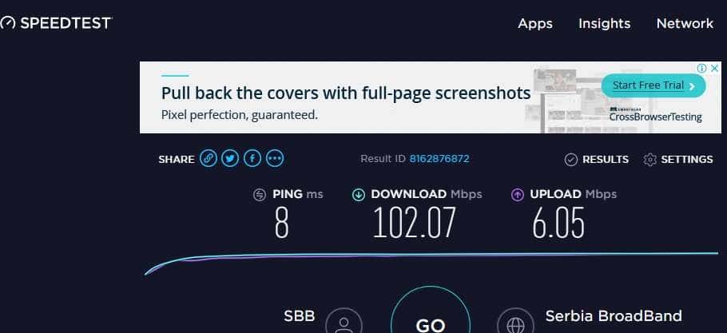Click the Settings gear icon
727x333 pixels.
[650, 160]
